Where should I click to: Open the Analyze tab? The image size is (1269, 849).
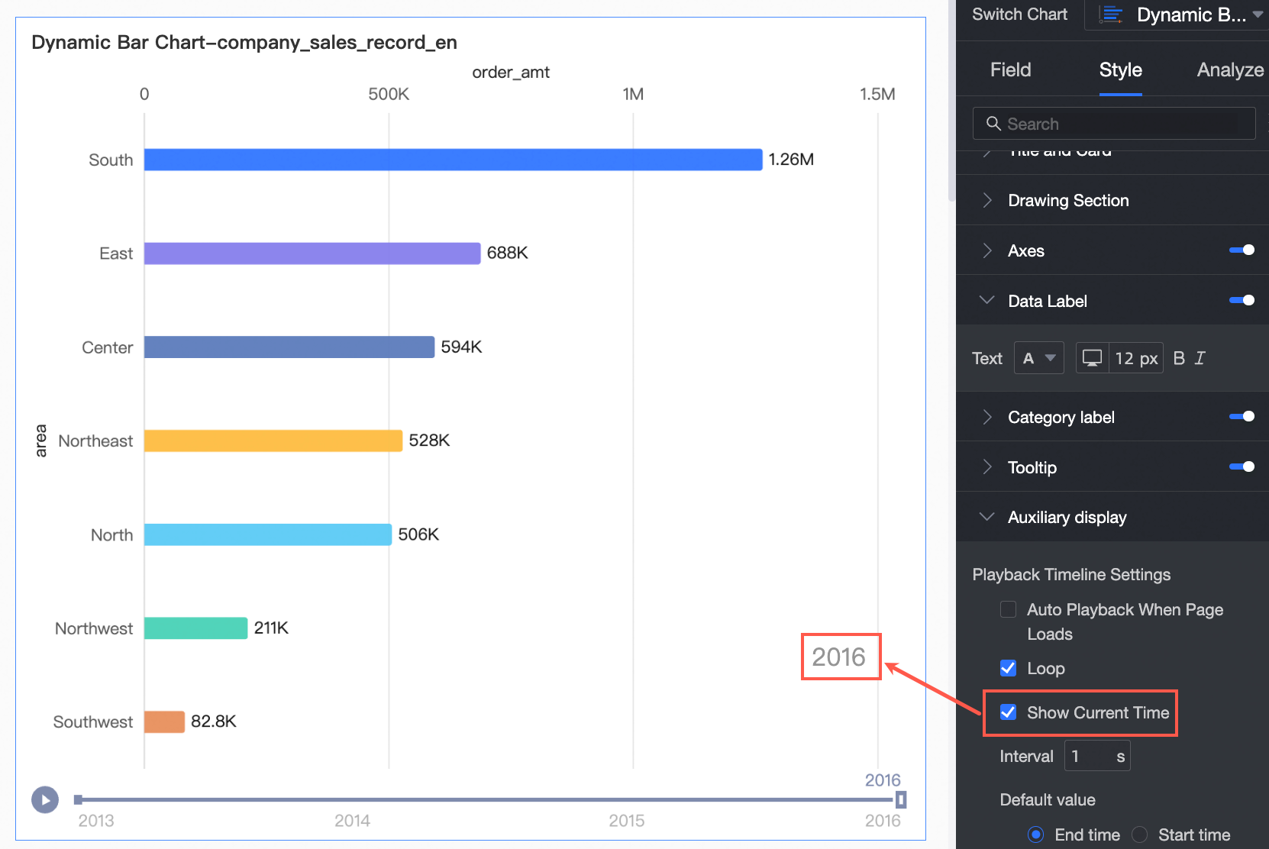(x=1229, y=69)
